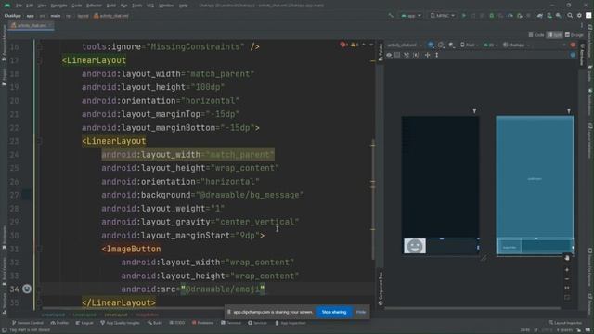Open the device selector dropdown
This screenshot has width=594, height=334.
(442, 16)
